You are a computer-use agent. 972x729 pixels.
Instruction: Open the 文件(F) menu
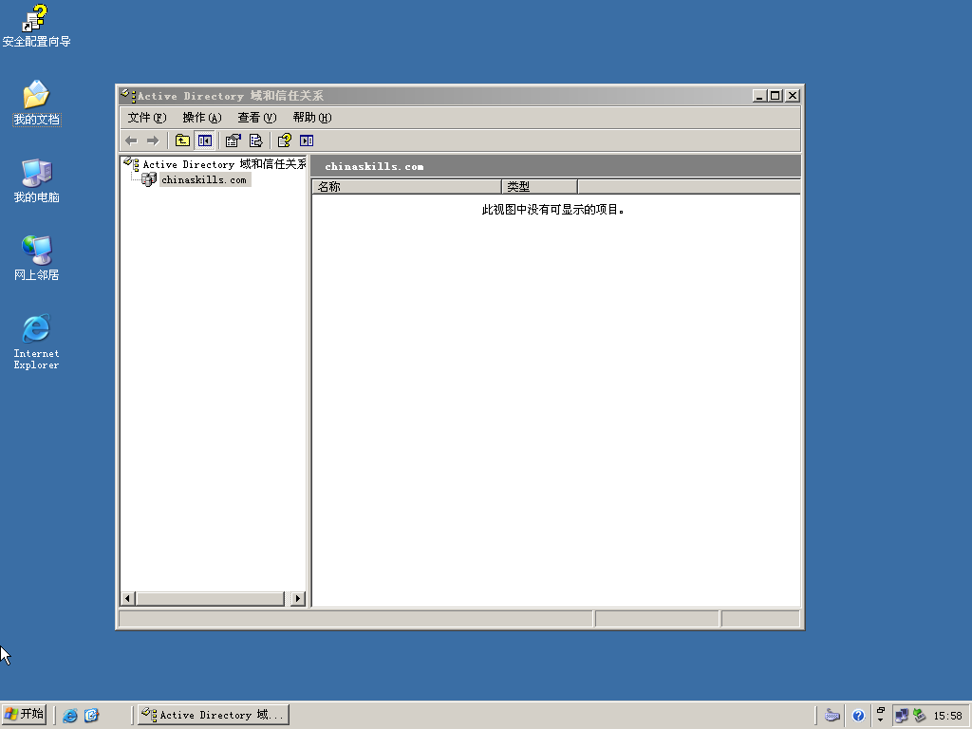(x=147, y=117)
